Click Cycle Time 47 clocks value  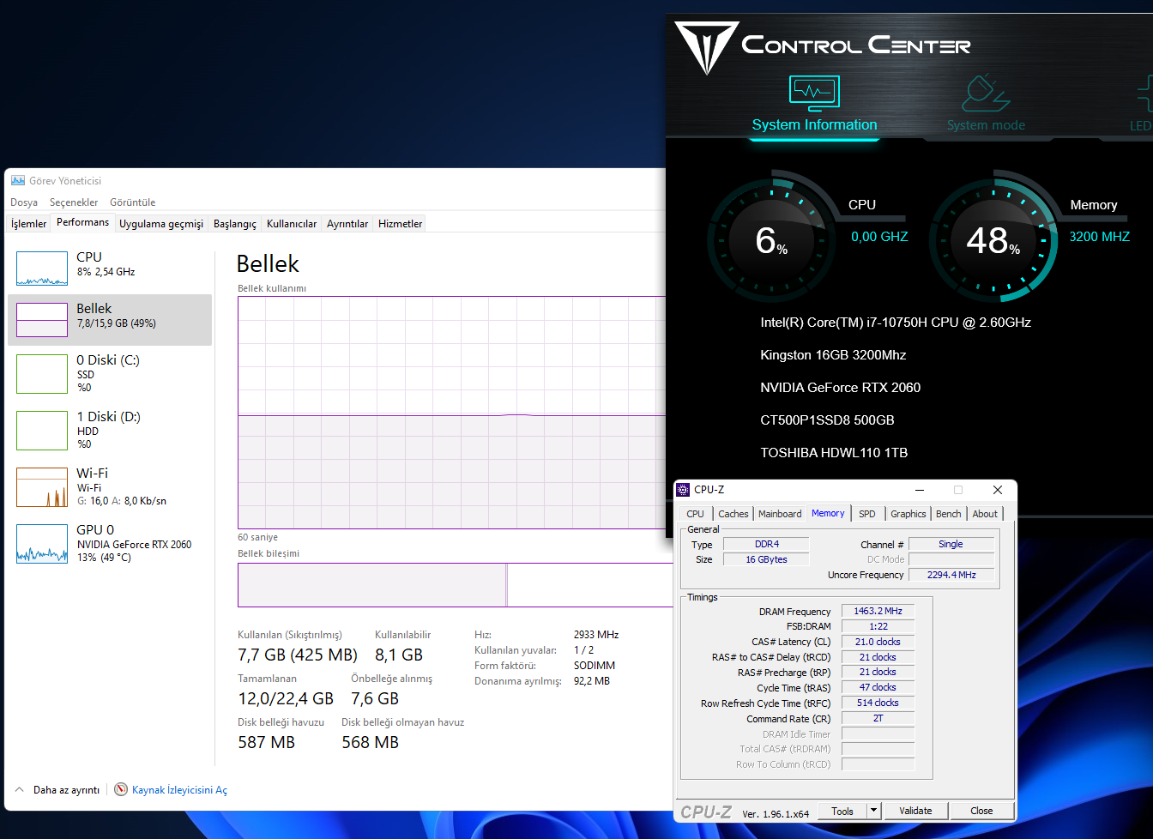point(878,687)
